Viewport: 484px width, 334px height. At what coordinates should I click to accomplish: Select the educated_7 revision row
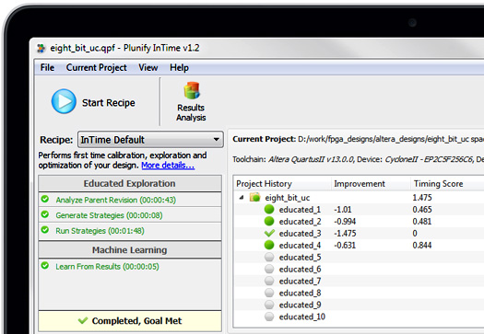[x=359, y=281]
